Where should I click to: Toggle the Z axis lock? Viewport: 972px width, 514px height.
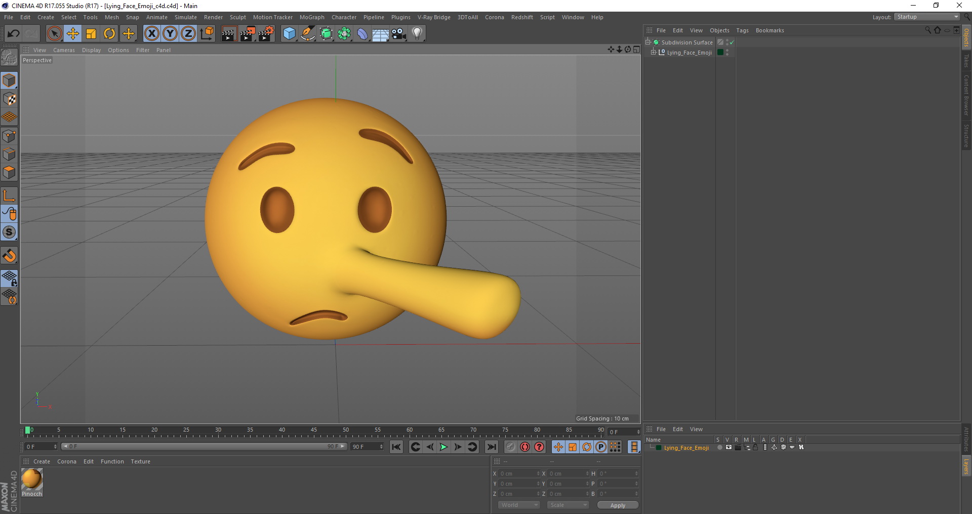tap(188, 34)
